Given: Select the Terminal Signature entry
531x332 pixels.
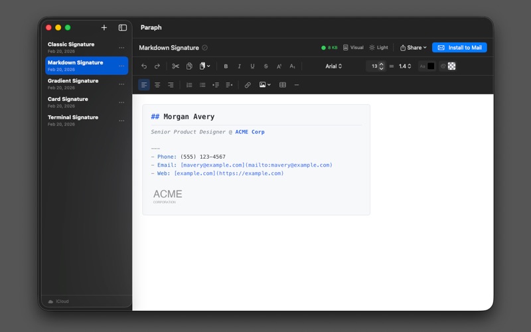Looking at the screenshot, I should pos(86,121).
